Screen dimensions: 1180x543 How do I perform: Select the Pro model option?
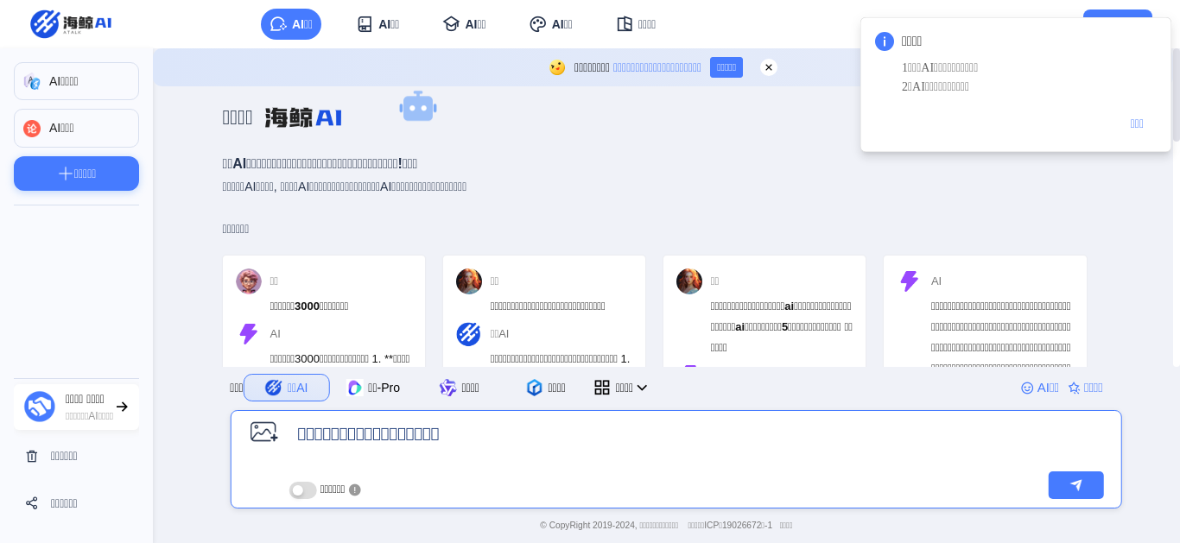point(373,388)
